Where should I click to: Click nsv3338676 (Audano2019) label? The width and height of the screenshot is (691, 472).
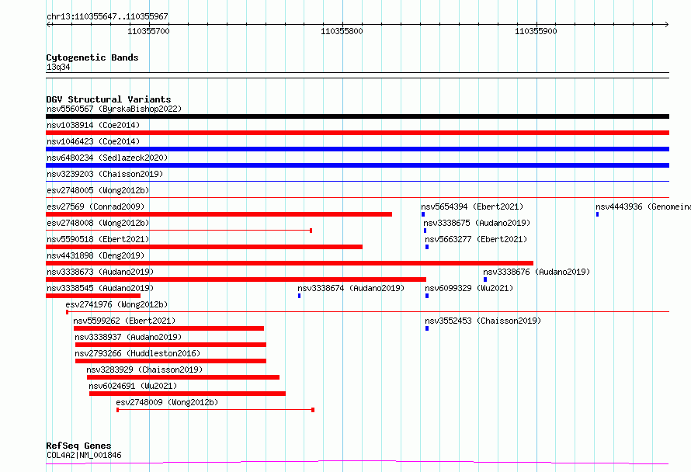coord(536,272)
